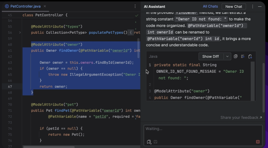
Task: Click 'return owner;' in the editor
Action: [x=53, y=87]
